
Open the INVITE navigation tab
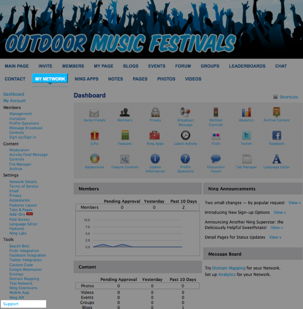[45, 66]
